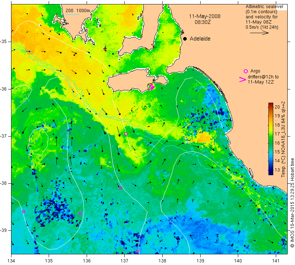The height and width of the screenshot is (265, 295).
Task: Click the Temp NOAA16_L3U colorbar caption
Action: (x=283, y=139)
